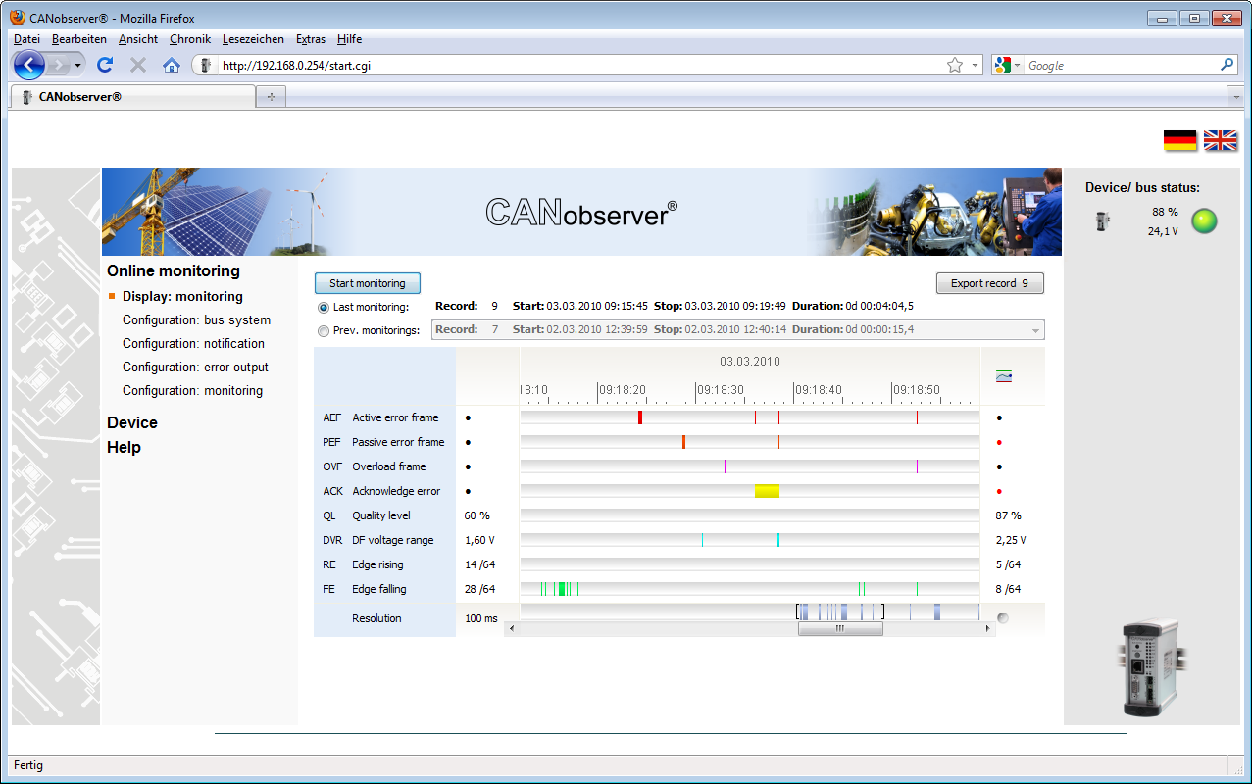Click the Quality level 60 % value
Image resolution: width=1252 pixels, height=784 pixels.
[x=476, y=515]
